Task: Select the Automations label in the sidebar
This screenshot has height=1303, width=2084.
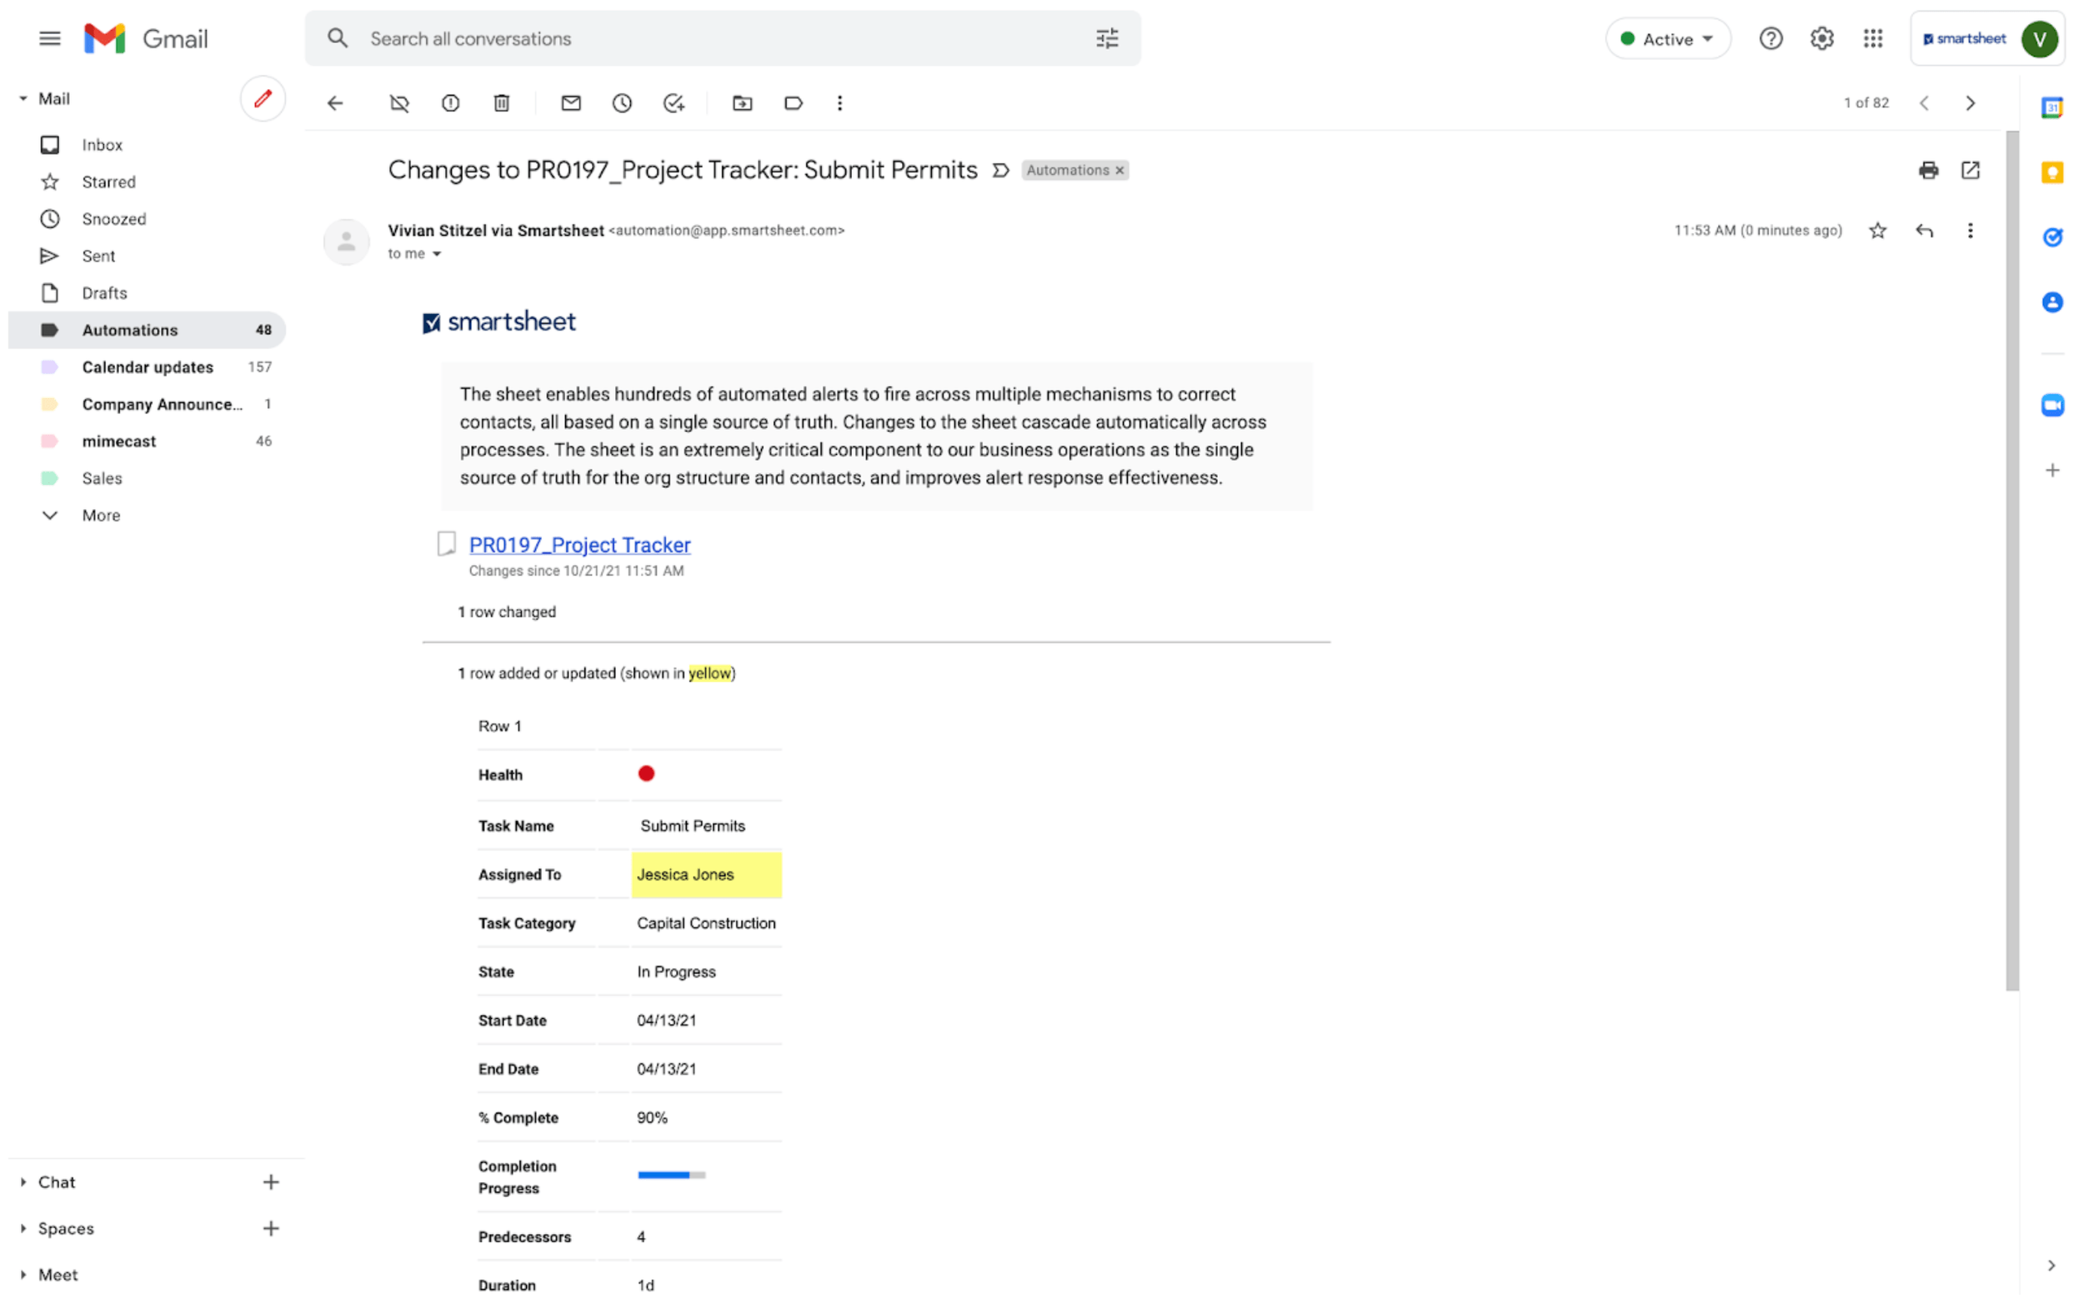Action: [129, 329]
